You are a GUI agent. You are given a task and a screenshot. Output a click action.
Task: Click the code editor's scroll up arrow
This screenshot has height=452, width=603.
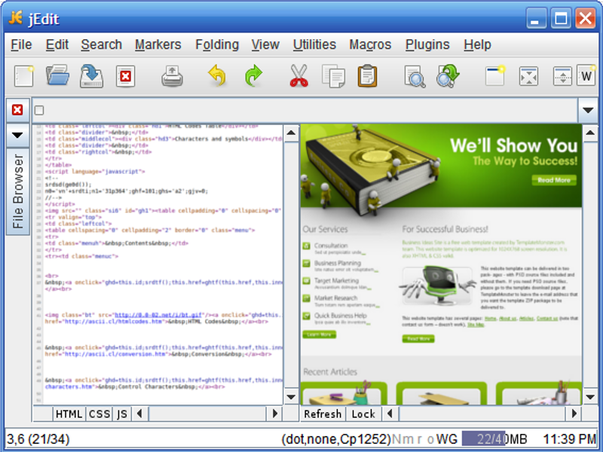(291, 133)
